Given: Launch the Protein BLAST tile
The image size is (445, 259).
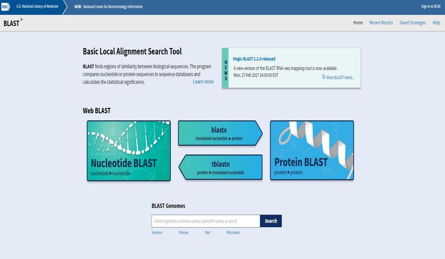Looking at the screenshot, I should (312, 150).
